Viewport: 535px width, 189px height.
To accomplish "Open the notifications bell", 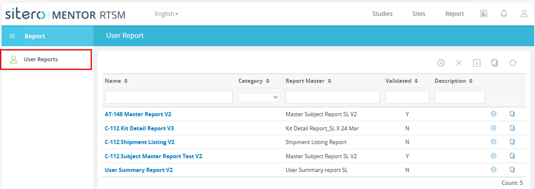I will (x=504, y=14).
